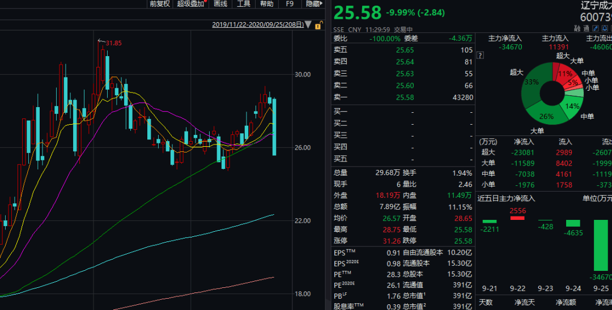612x310 pixels.
Task: Open the date range triangle dropdown
Action: [308, 25]
